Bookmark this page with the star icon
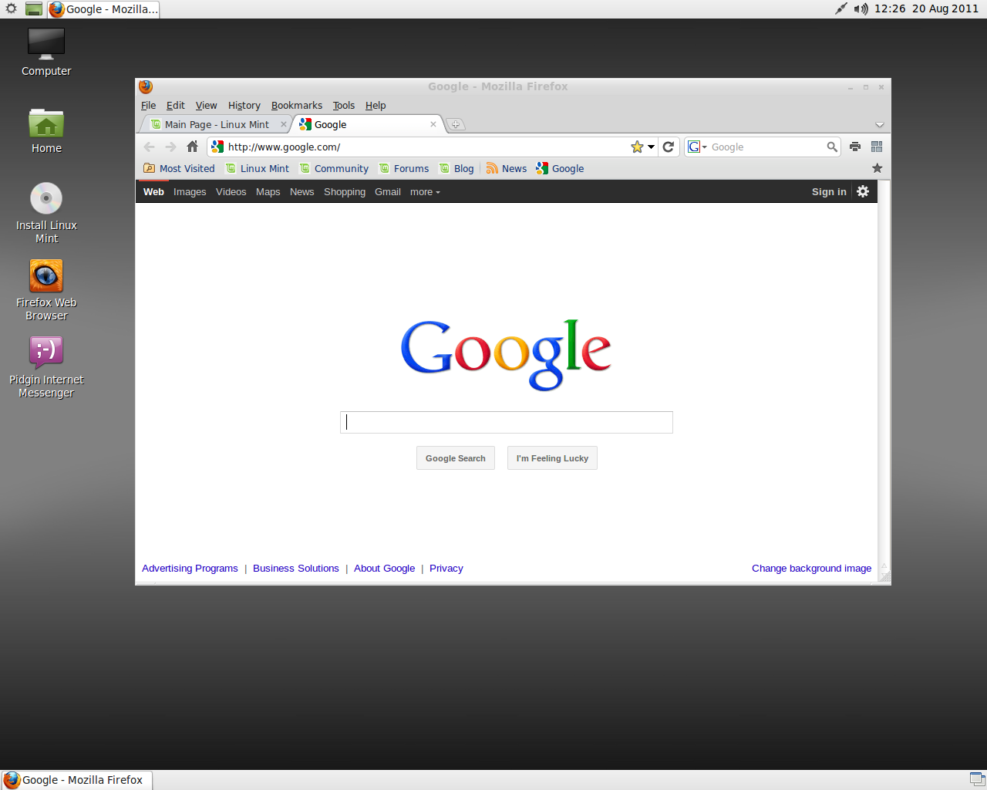This screenshot has height=790, width=987. click(637, 146)
